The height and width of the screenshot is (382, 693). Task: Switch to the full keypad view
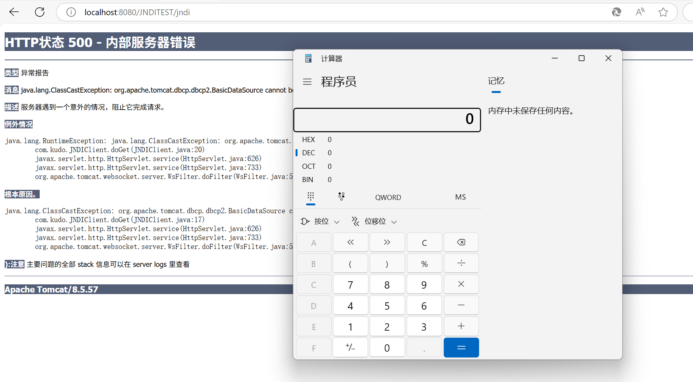[311, 196]
